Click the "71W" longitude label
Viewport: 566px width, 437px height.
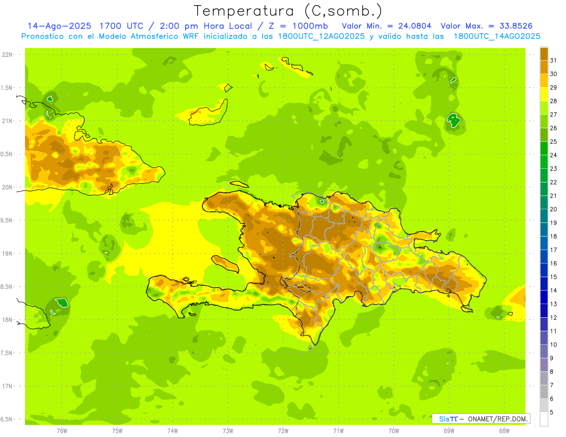[x=338, y=431]
